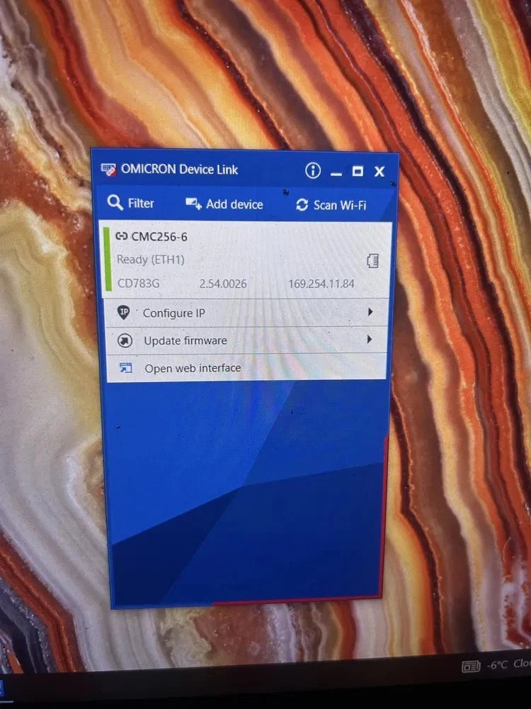Click the Update firmware arrow icon
This screenshot has width=531, height=709.
[x=125, y=341]
